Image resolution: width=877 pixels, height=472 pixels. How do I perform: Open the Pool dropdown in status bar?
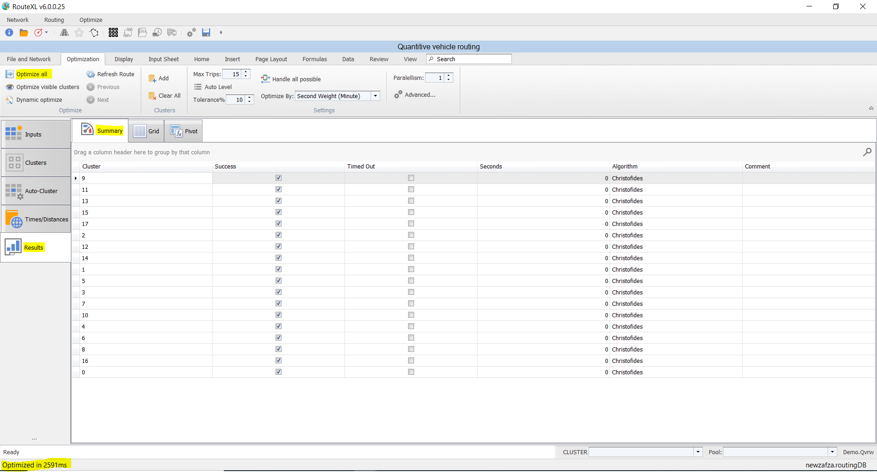tap(832, 452)
